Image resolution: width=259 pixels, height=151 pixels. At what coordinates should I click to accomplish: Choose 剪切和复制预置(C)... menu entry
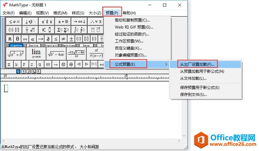coord(137,20)
